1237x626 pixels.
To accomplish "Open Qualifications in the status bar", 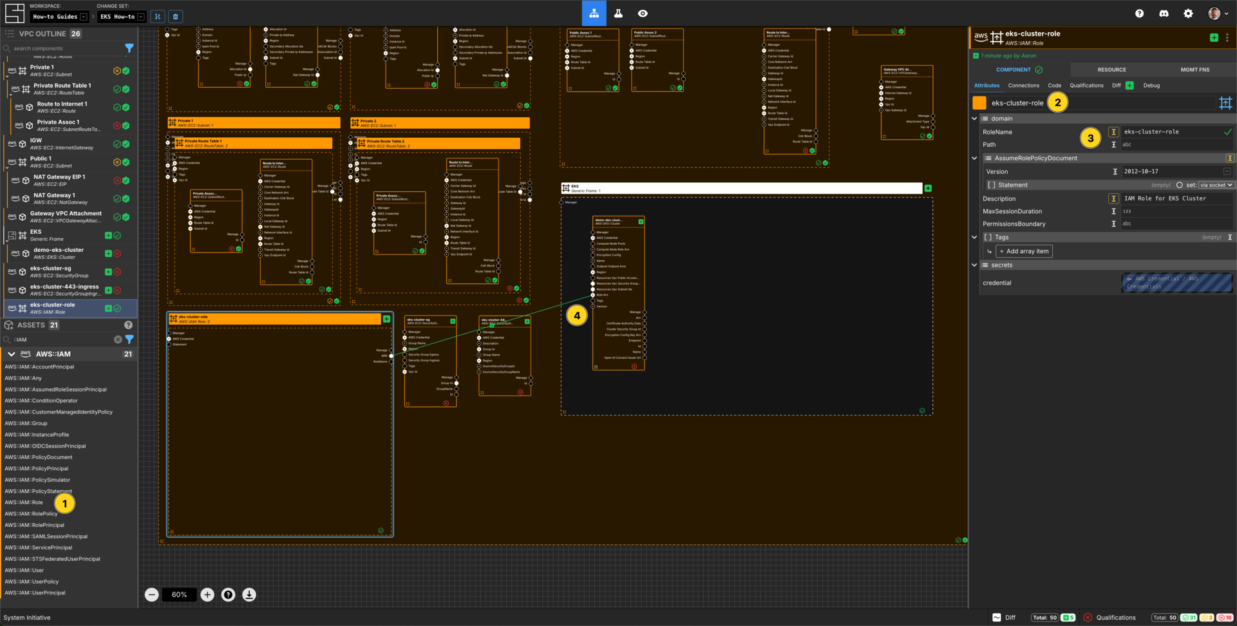I will point(1110,617).
